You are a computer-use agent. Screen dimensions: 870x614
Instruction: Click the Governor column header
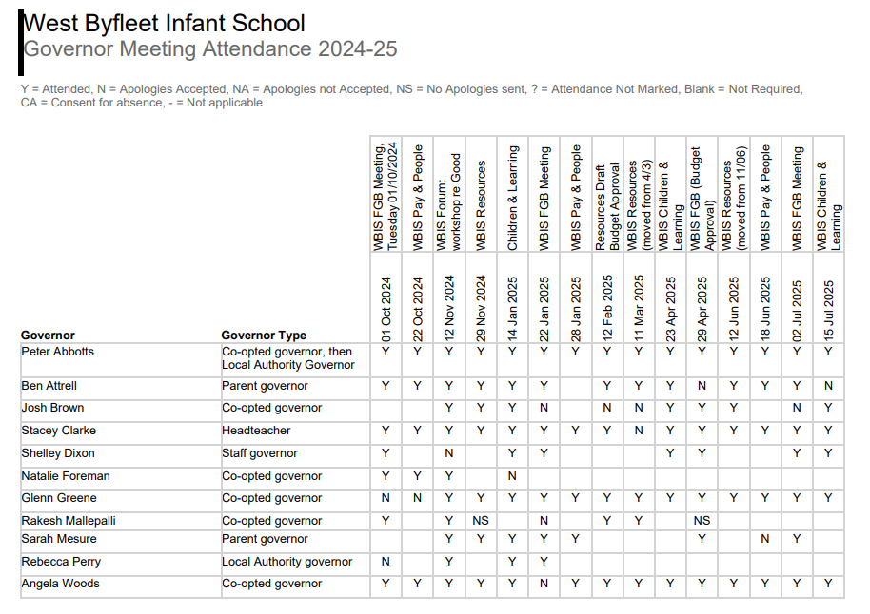(48, 336)
